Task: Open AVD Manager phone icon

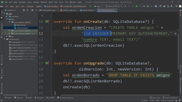Action: tap(168, 6)
